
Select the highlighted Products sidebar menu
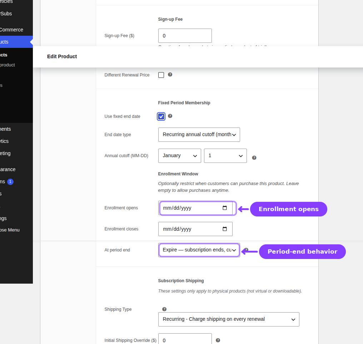(x=16, y=42)
